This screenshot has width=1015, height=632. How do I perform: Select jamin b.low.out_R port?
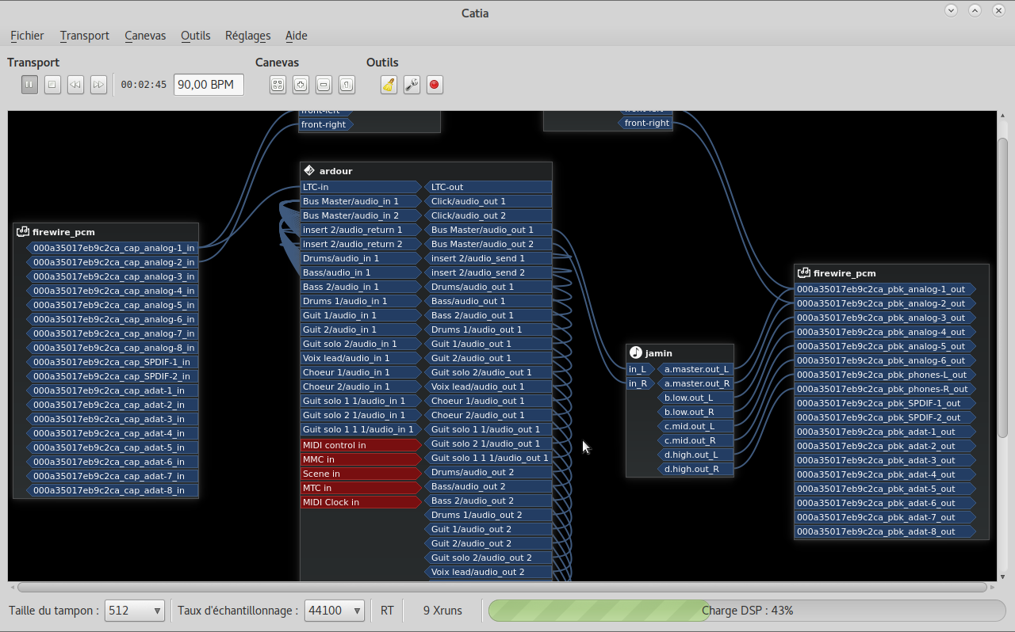click(695, 412)
